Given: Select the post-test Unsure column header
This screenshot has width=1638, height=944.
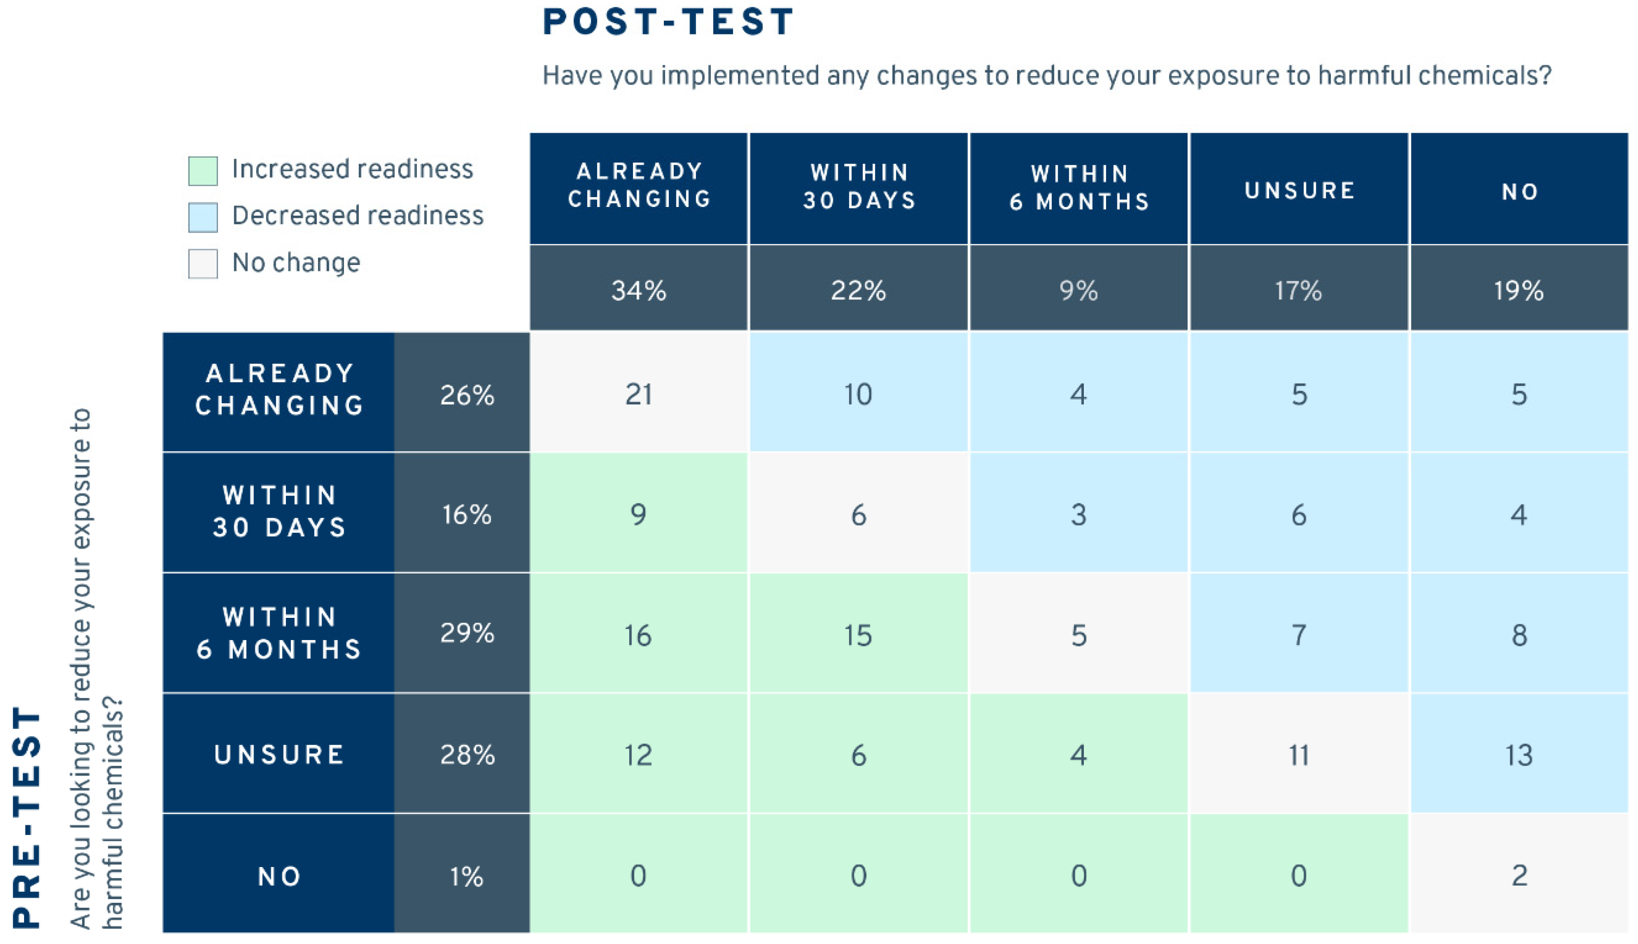Looking at the screenshot, I should coord(1299,189).
